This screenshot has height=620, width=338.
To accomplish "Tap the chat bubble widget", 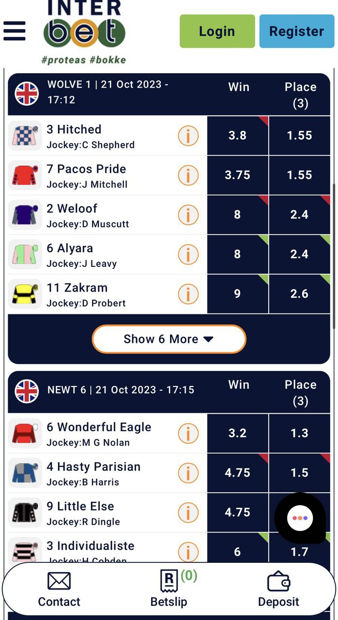I will coord(300,518).
